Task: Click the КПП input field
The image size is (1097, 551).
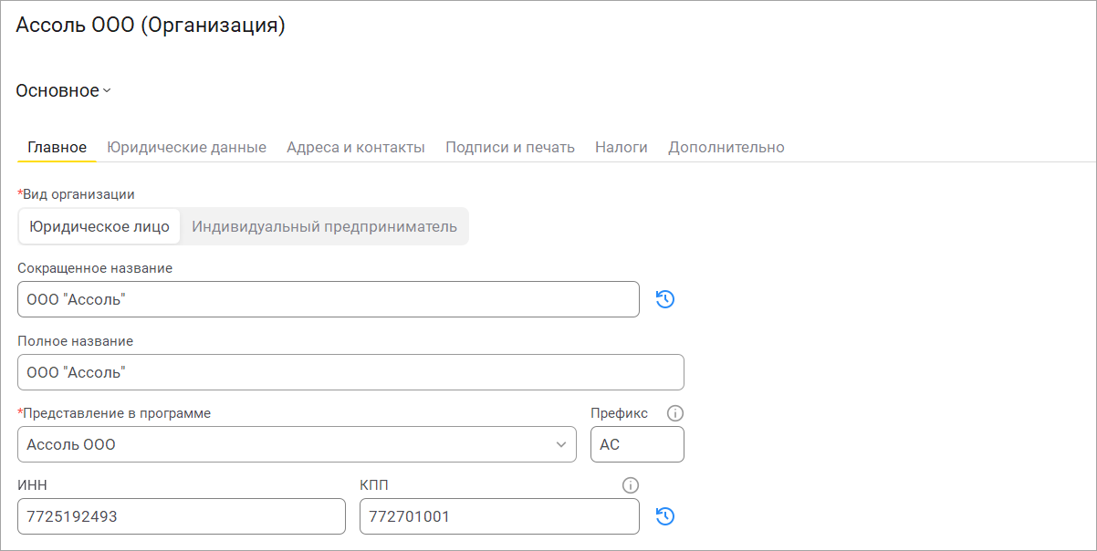Action: [499, 516]
